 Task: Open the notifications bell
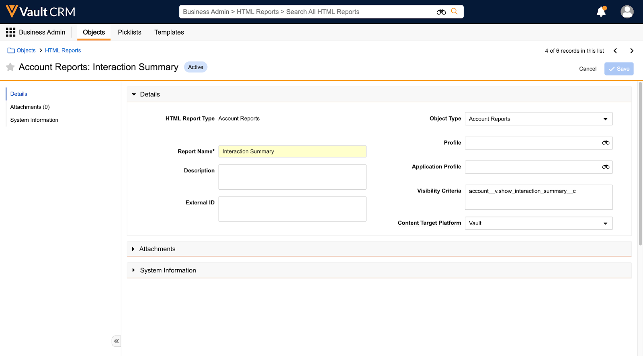601,12
